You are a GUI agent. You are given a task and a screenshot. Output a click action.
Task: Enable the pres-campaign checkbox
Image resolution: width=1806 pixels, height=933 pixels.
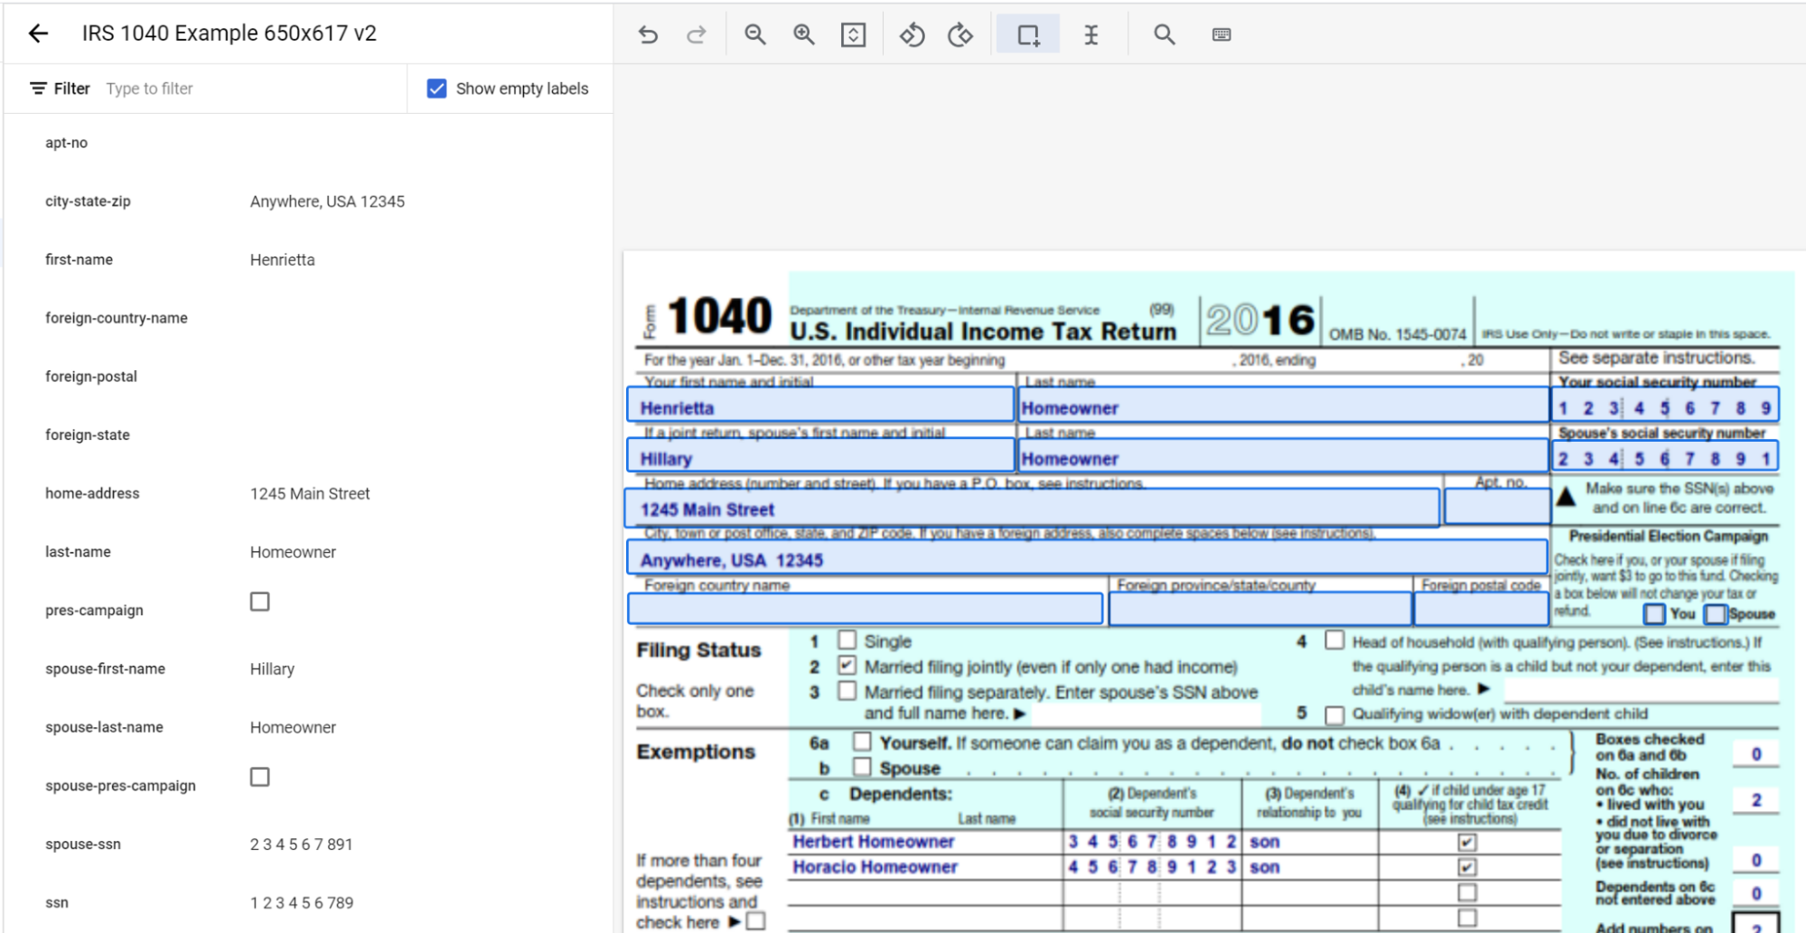coord(259,602)
